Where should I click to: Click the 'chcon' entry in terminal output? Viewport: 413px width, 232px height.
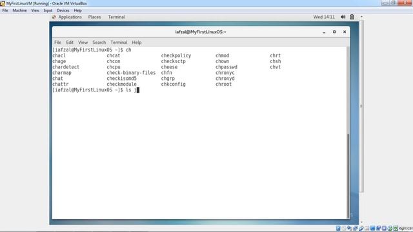pos(114,61)
